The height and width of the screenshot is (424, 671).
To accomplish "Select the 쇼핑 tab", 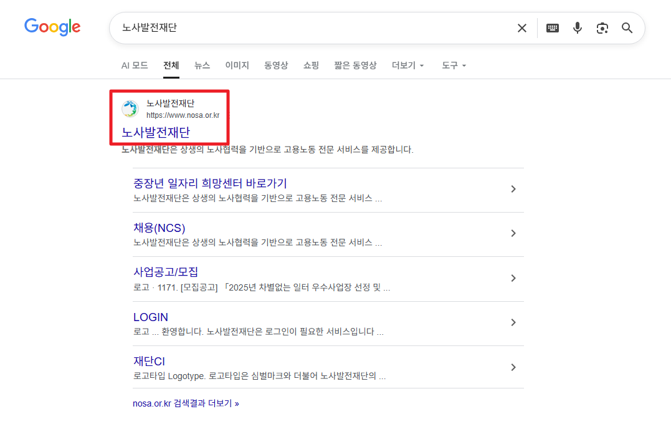I will coord(310,65).
